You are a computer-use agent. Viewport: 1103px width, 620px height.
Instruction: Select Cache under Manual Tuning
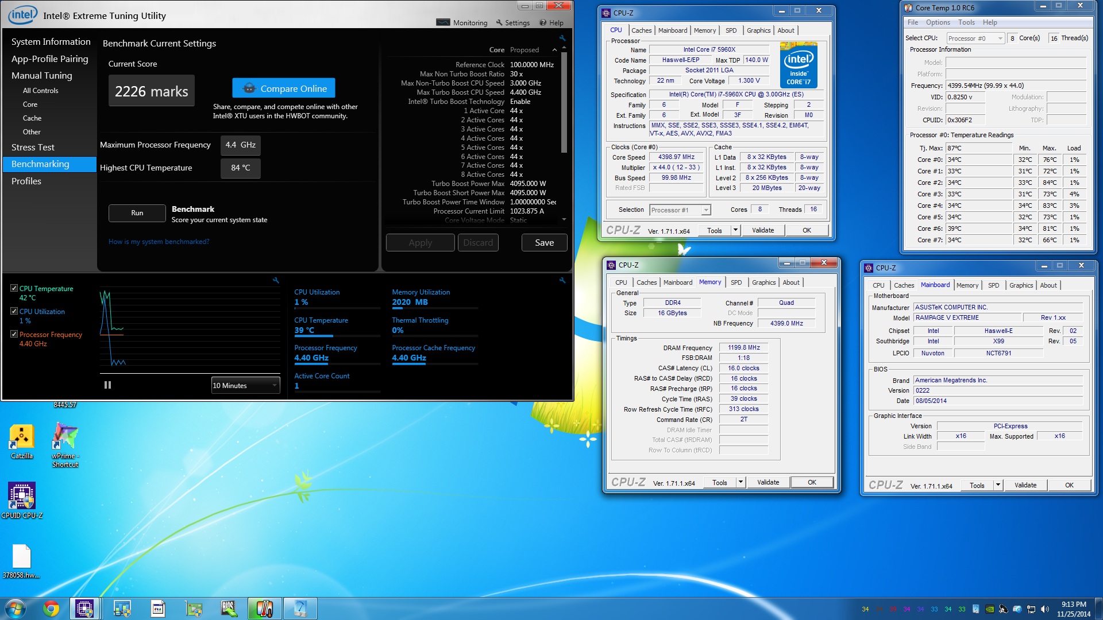[32, 118]
